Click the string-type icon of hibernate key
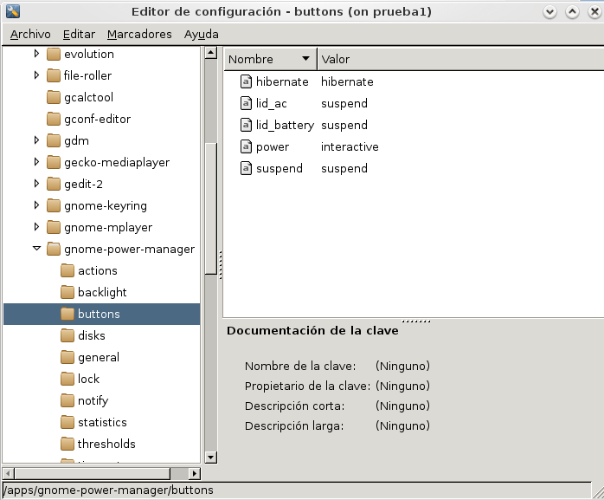The height and width of the screenshot is (500, 604). coord(246,81)
